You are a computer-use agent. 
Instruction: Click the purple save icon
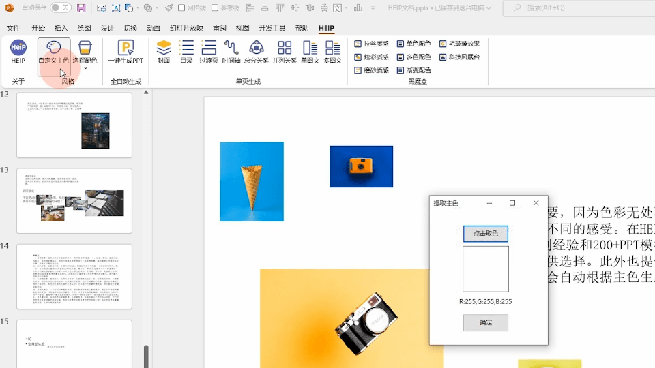pos(81,8)
